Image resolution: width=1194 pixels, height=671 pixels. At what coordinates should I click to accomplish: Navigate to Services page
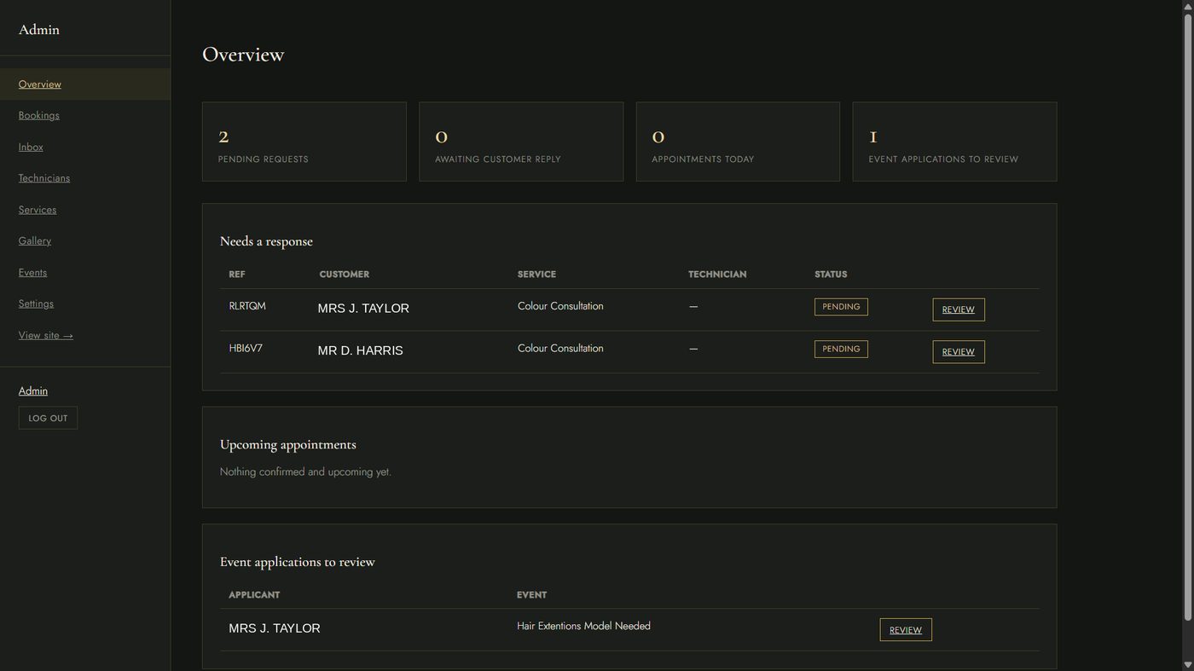coord(38,210)
